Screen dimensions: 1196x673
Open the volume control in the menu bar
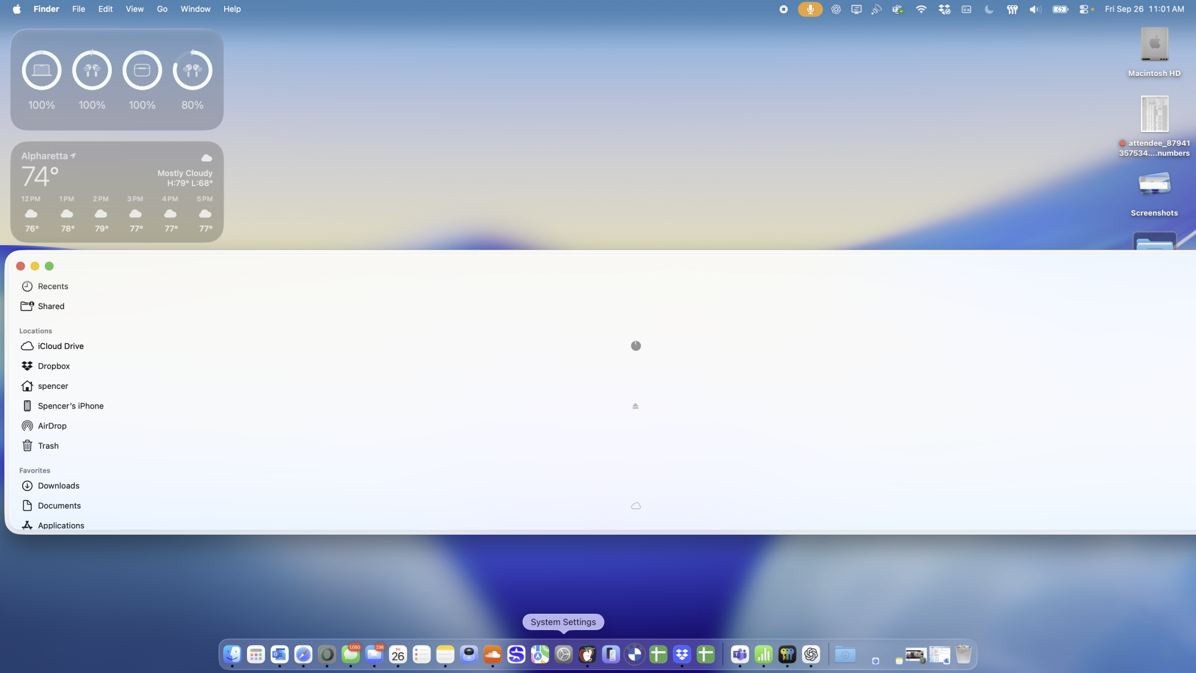1035,10
